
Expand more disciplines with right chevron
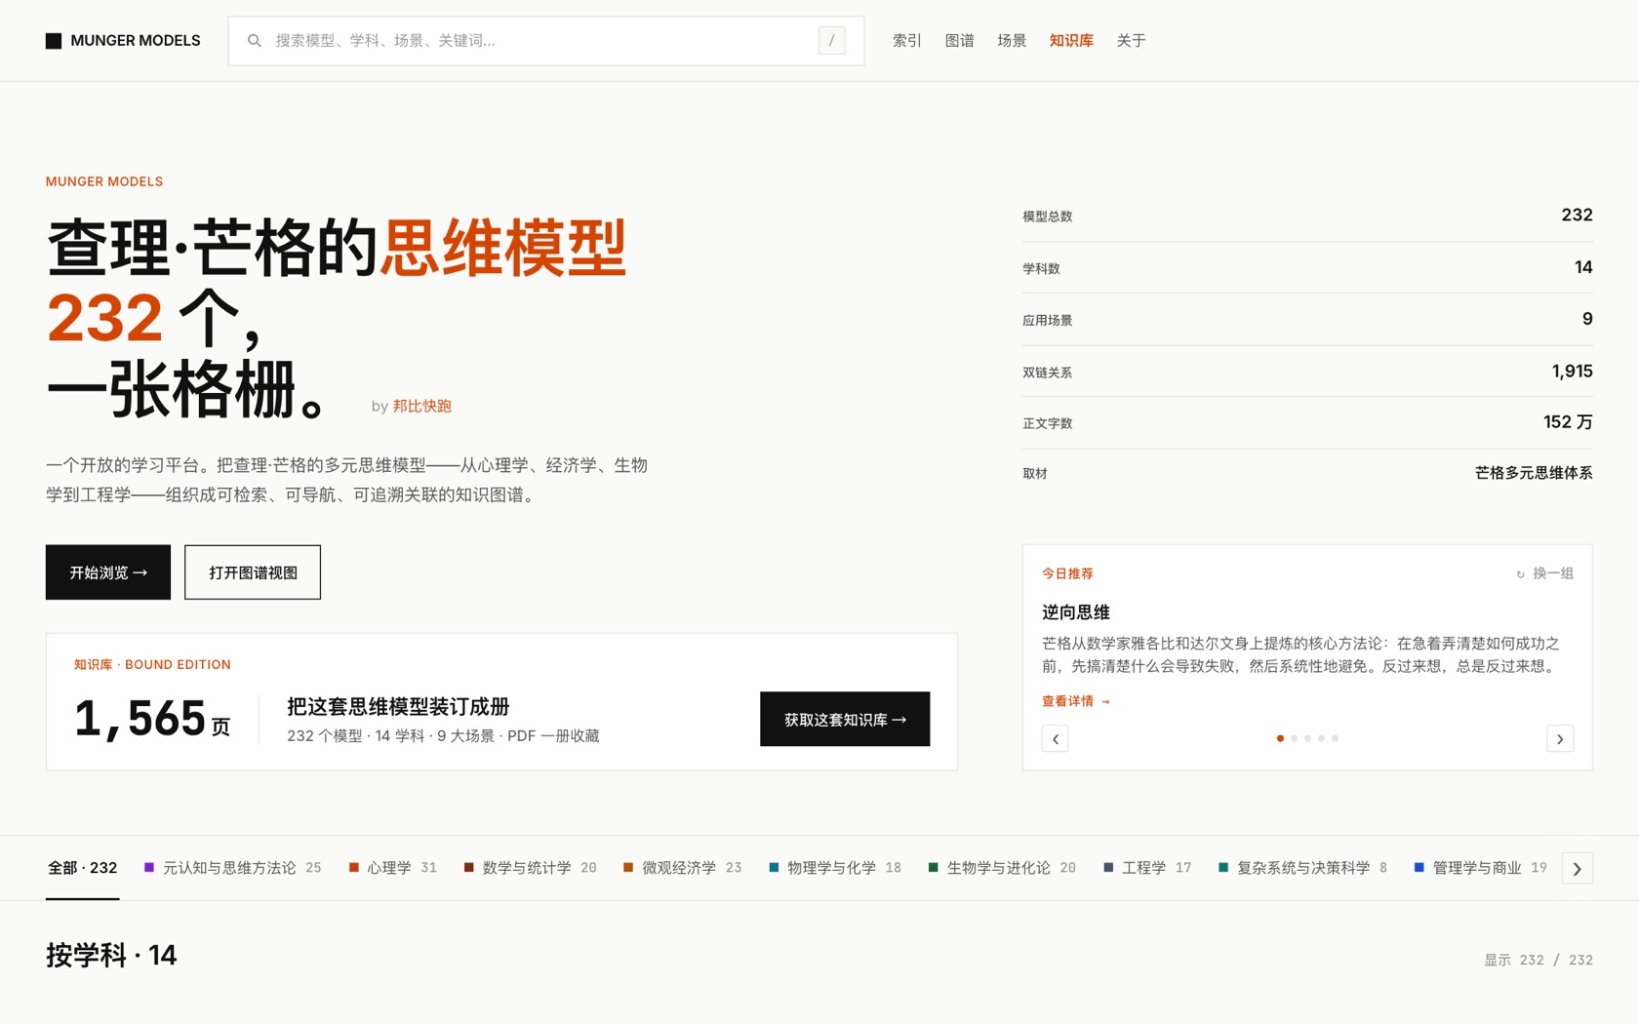pyautogui.click(x=1577, y=868)
